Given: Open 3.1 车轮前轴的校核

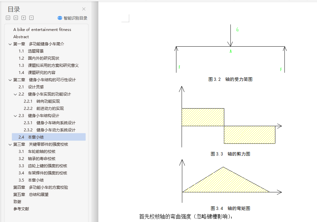Looking at the screenshot, I should [37, 152].
